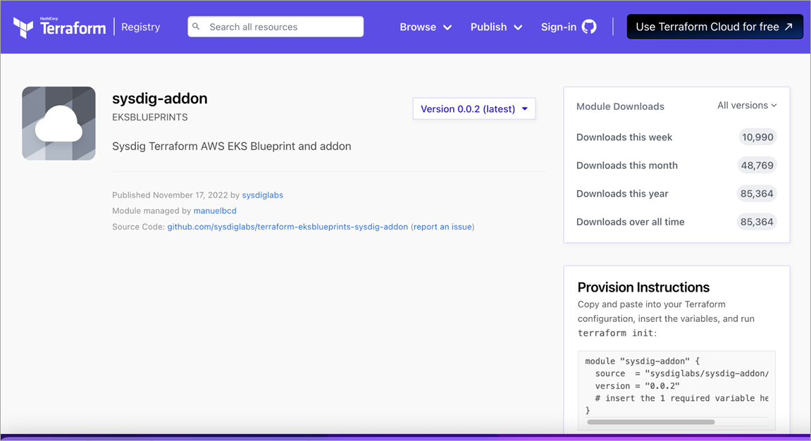Click the horizontal scrollbar under the code block

[x=650, y=422]
